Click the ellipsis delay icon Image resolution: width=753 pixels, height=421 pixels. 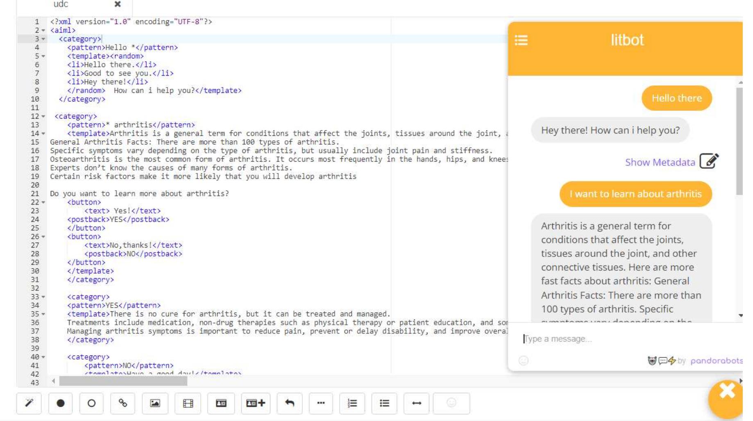pyautogui.click(x=321, y=403)
